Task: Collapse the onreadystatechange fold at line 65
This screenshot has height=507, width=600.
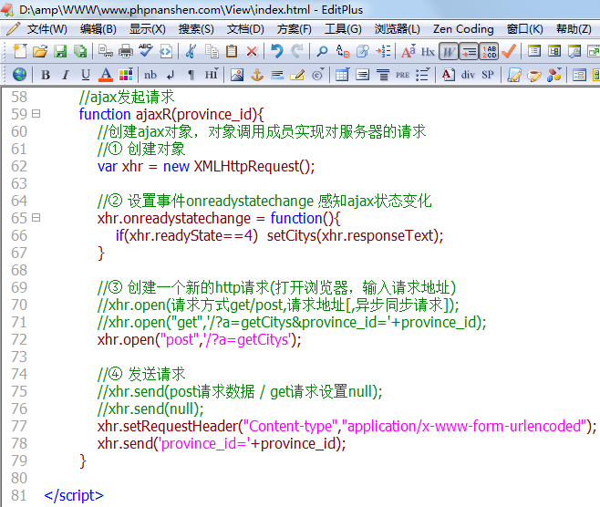Action: [x=36, y=218]
